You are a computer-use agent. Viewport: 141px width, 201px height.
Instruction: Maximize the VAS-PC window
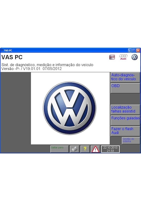coord(134,50)
